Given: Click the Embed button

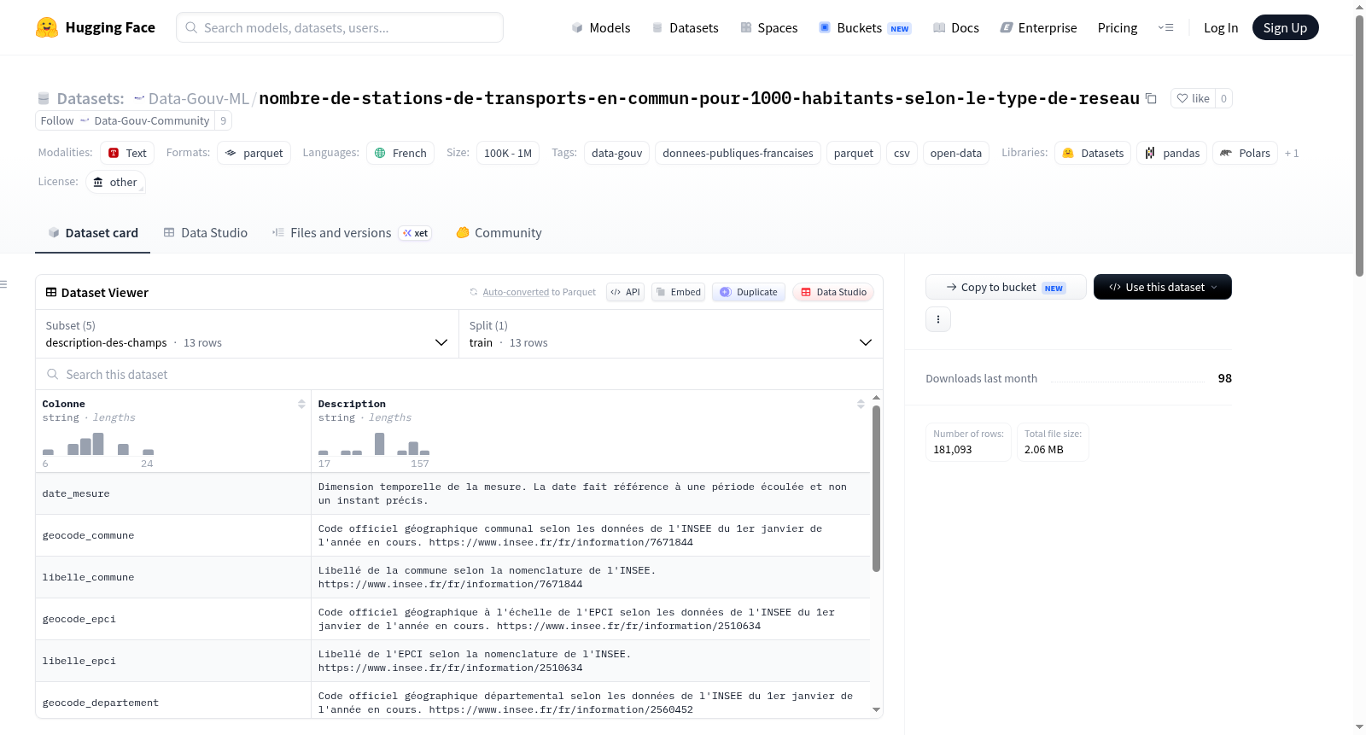Looking at the screenshot, I should point(679,292).
